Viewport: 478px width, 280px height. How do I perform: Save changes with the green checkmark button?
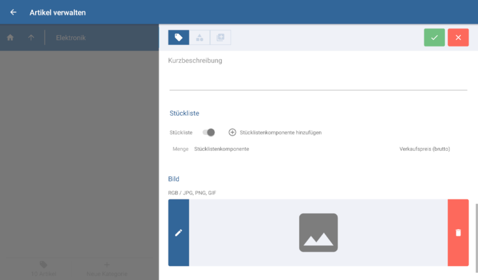pyautogui.click(x=434, y=37)
